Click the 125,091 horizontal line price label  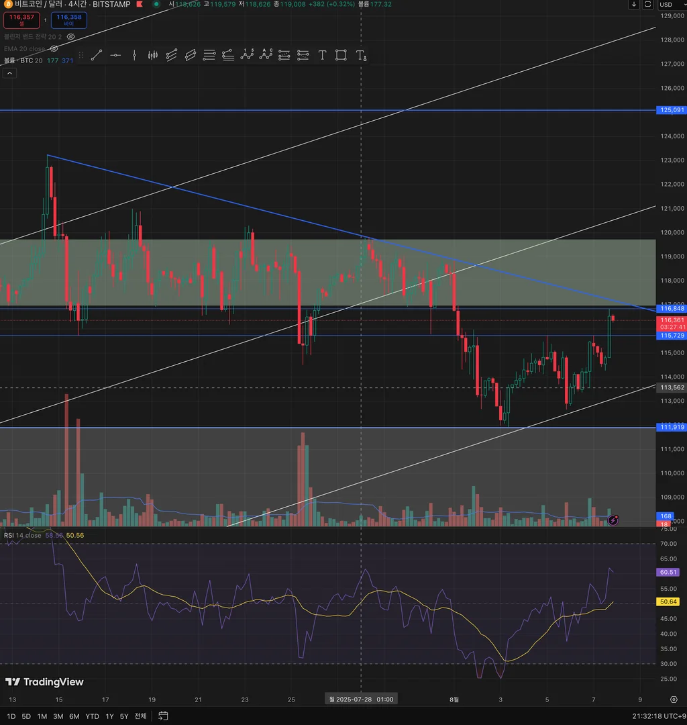(672, 110)
